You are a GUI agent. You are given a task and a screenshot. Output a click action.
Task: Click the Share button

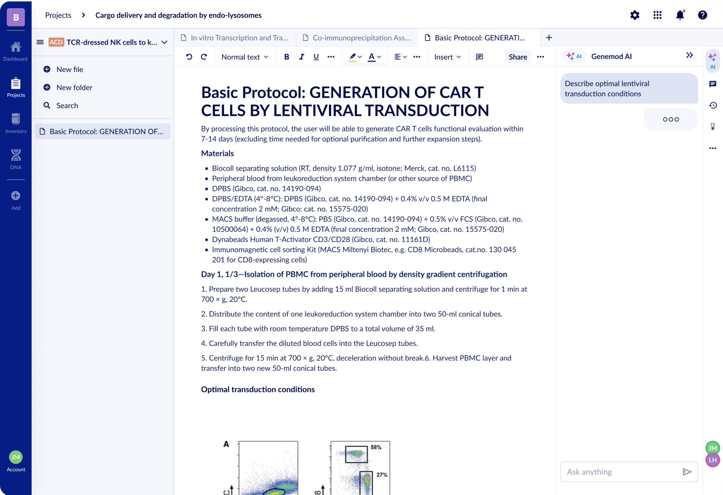(x=517, y=56)
